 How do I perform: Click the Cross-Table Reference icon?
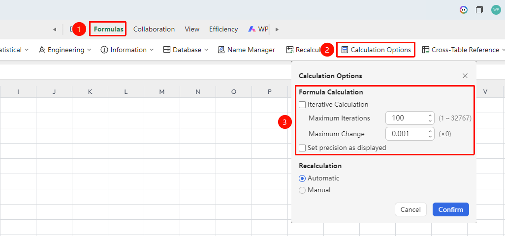coord(425,50)
